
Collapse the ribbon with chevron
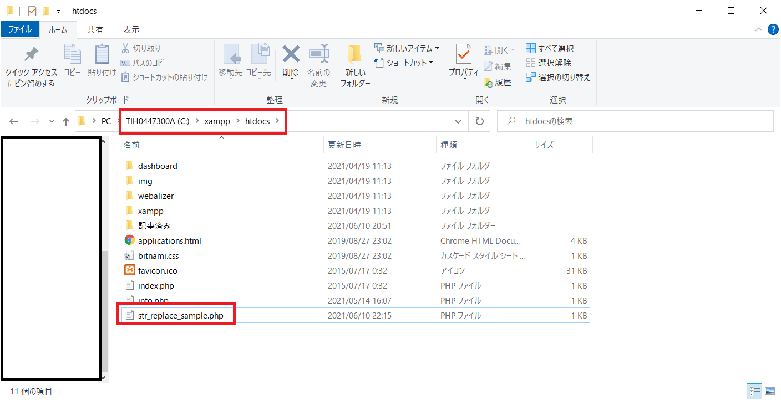[758, 29]
